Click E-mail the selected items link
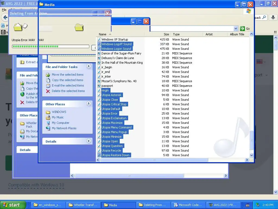 [68, 85]
